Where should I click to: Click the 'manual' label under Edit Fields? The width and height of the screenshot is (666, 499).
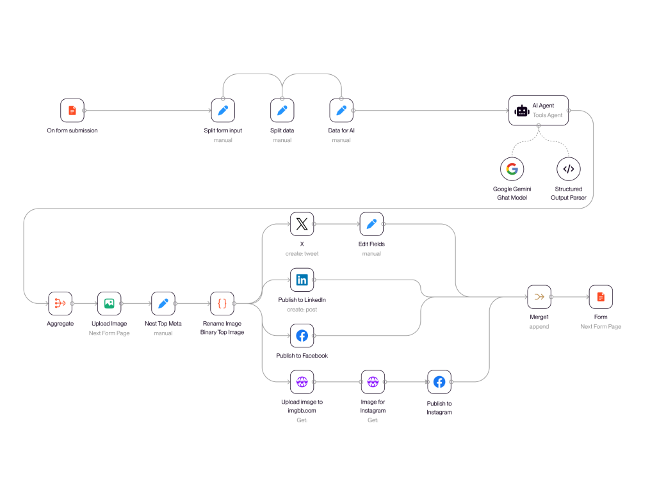point(371,254)
